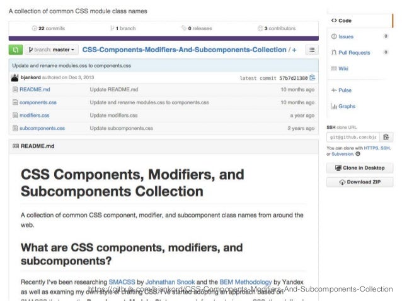The image size is (402, 301).
Task: Open the SMACSS link in README
Action: click(122, 282)
